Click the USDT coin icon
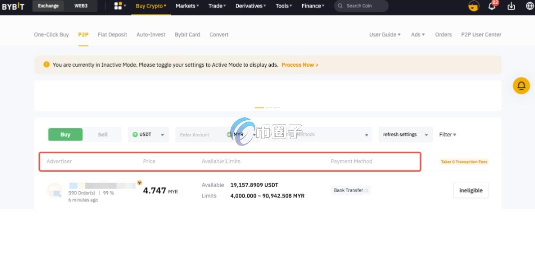This screenshot has height=263, width=535. [135, 135]
